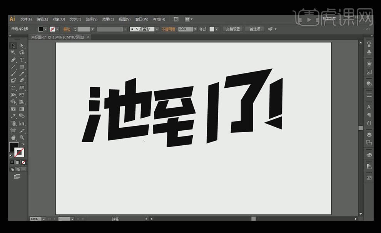
Task: Pick the Width/Warp tool
Action: (x=13, y=95)
